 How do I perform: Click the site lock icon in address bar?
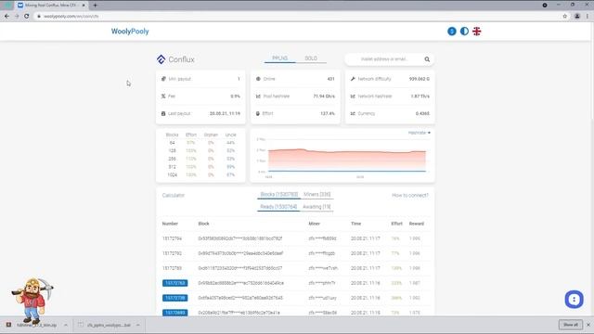39,17
